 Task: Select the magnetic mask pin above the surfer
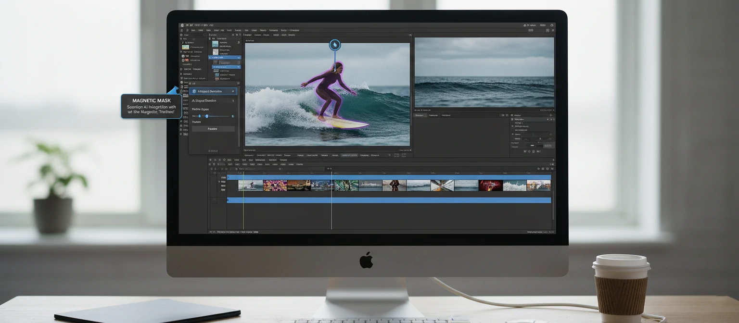[x=334, y=44]
